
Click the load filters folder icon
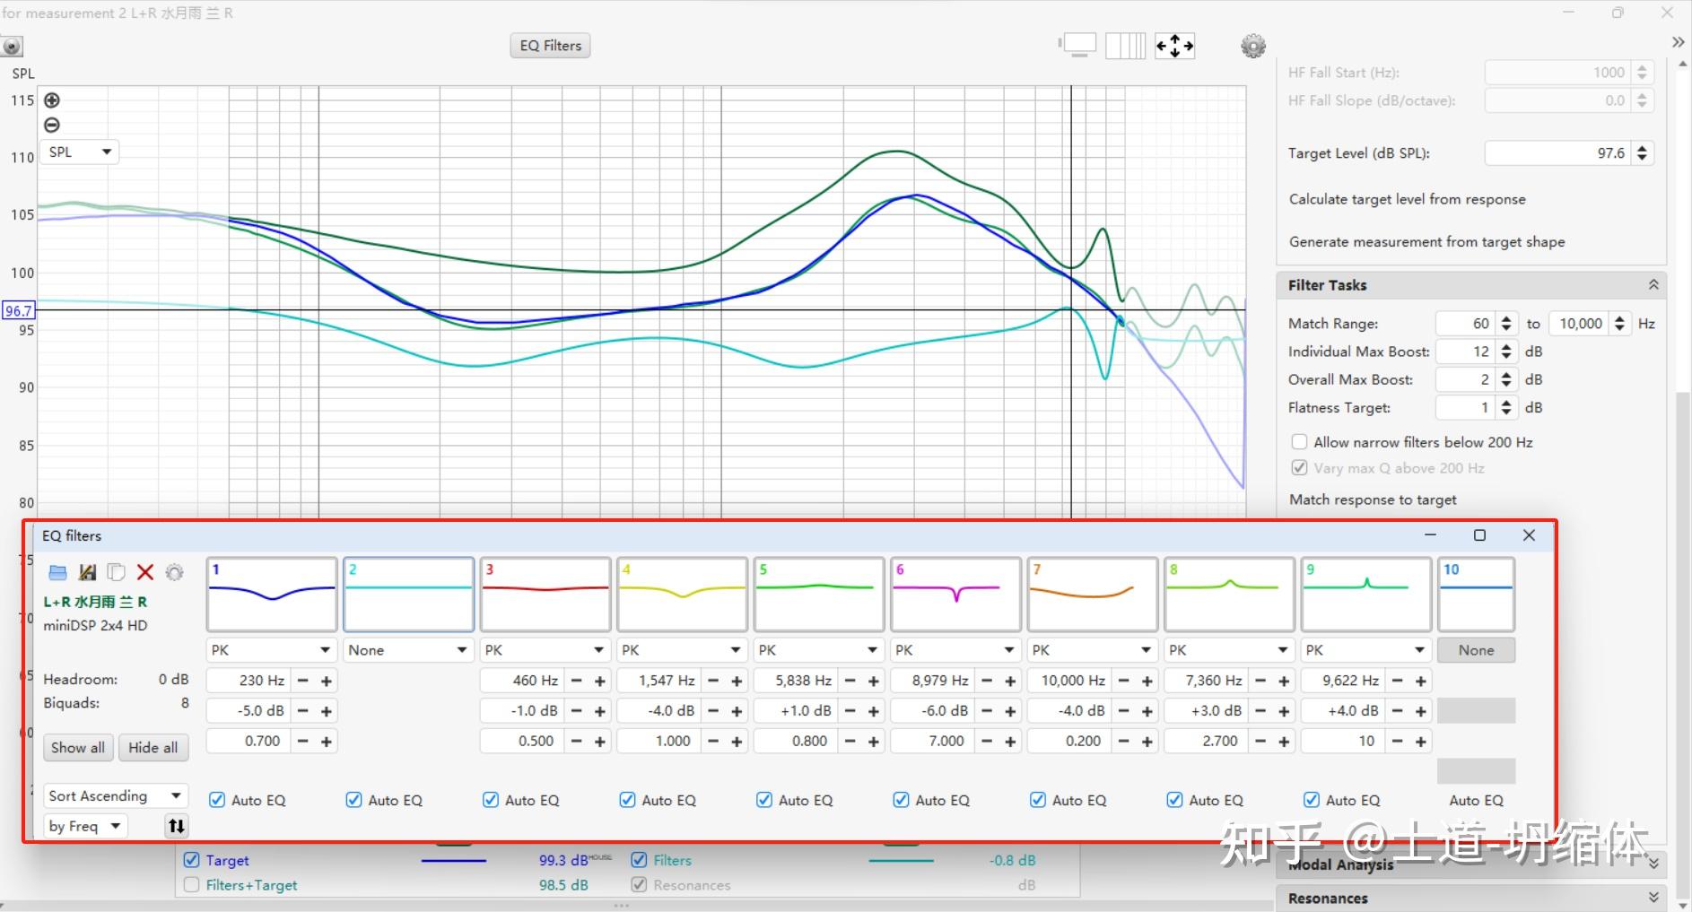tap(57, 572)
